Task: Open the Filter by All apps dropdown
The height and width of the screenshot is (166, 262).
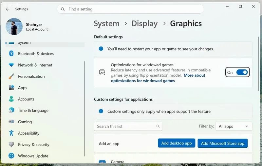Action: click(234, 127)
